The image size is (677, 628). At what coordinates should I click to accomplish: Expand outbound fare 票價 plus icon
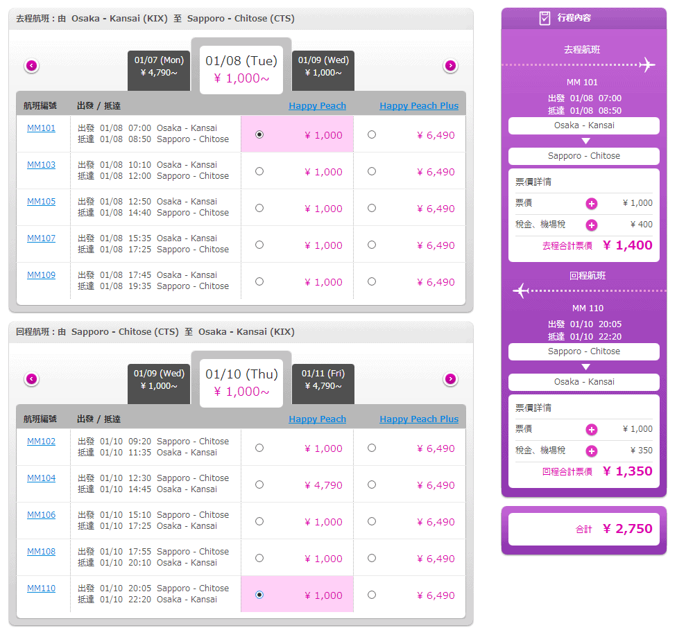592,203
